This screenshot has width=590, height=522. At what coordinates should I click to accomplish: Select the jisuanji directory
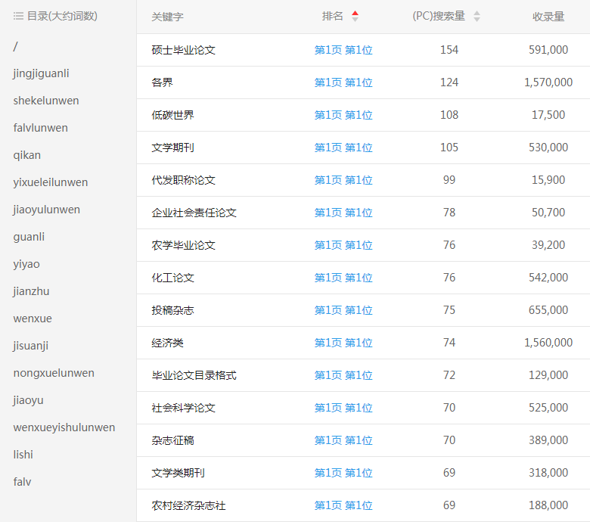click(30, 346)
